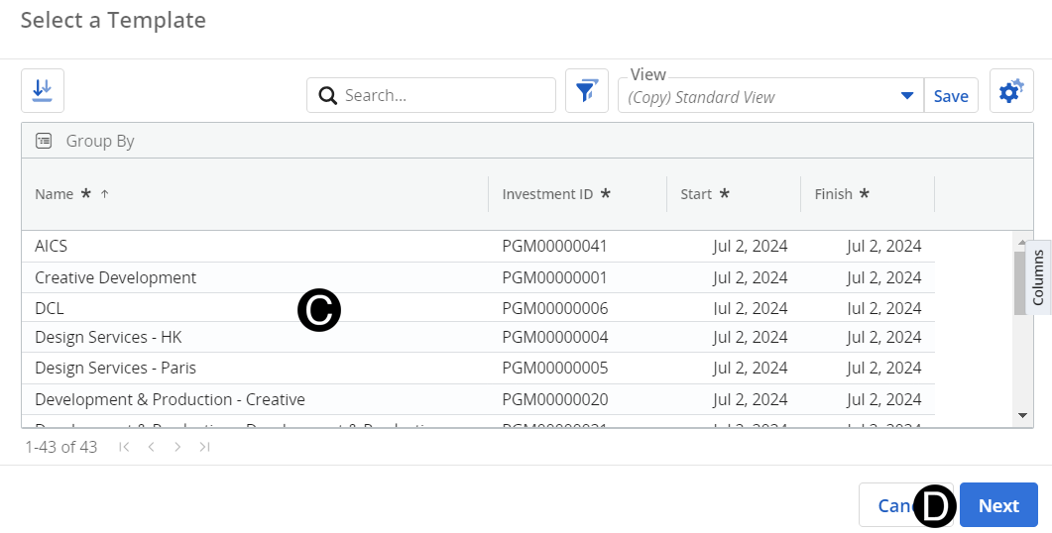Go to the first page arrow
The image size is (1052, 533).
[124, 447]
